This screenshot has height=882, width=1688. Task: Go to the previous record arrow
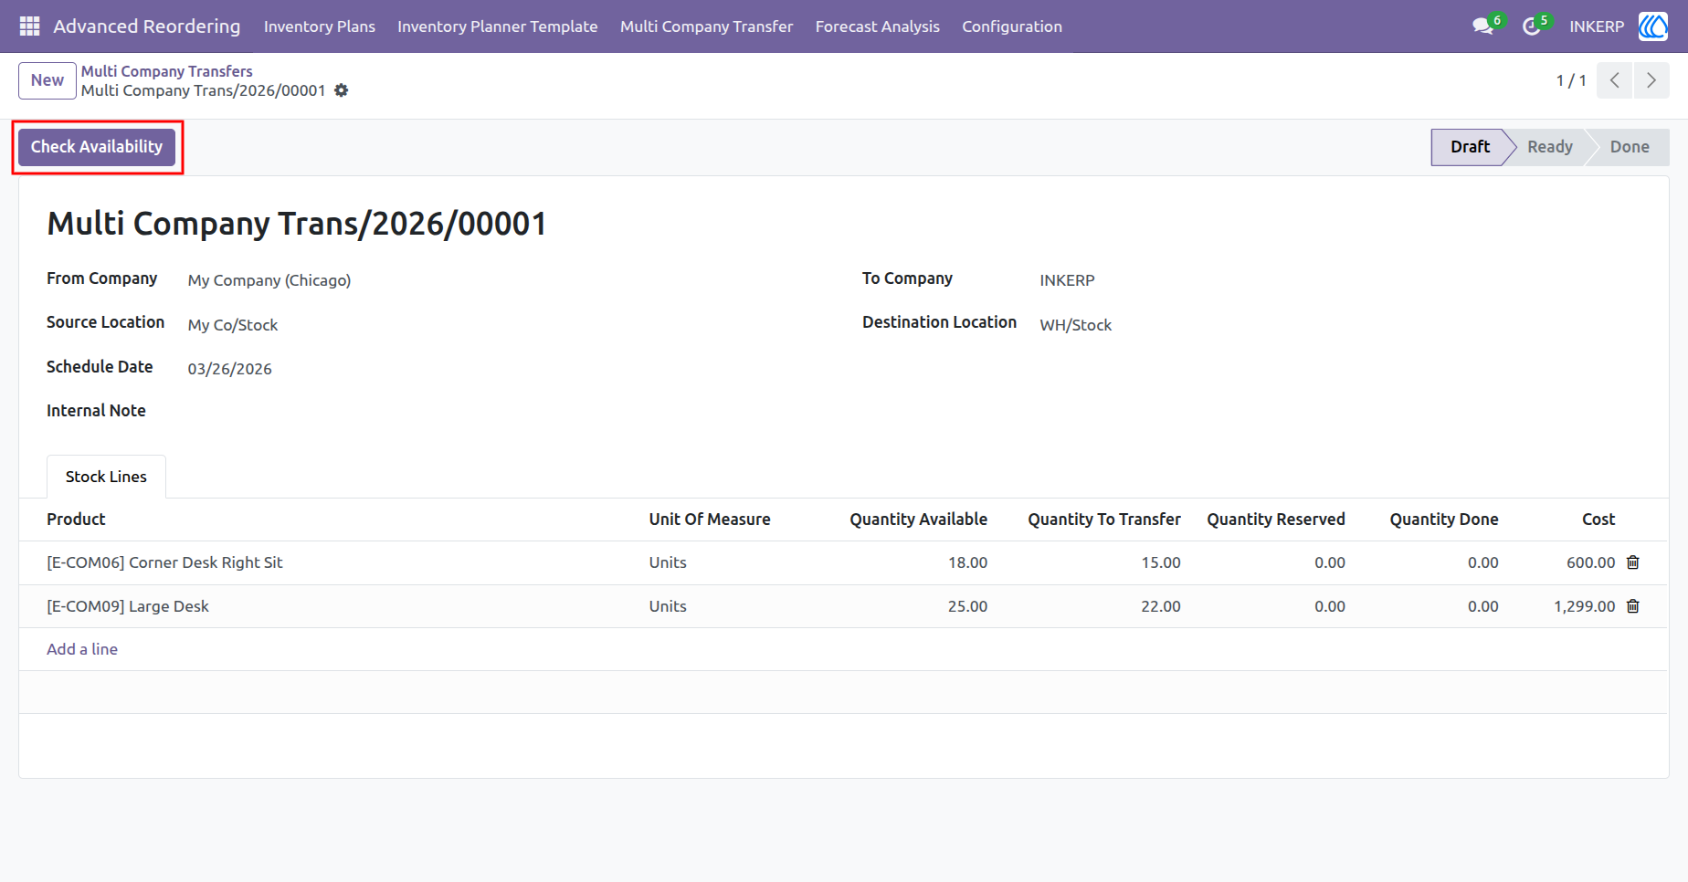pyautogui.click(x=1615, y=80)
